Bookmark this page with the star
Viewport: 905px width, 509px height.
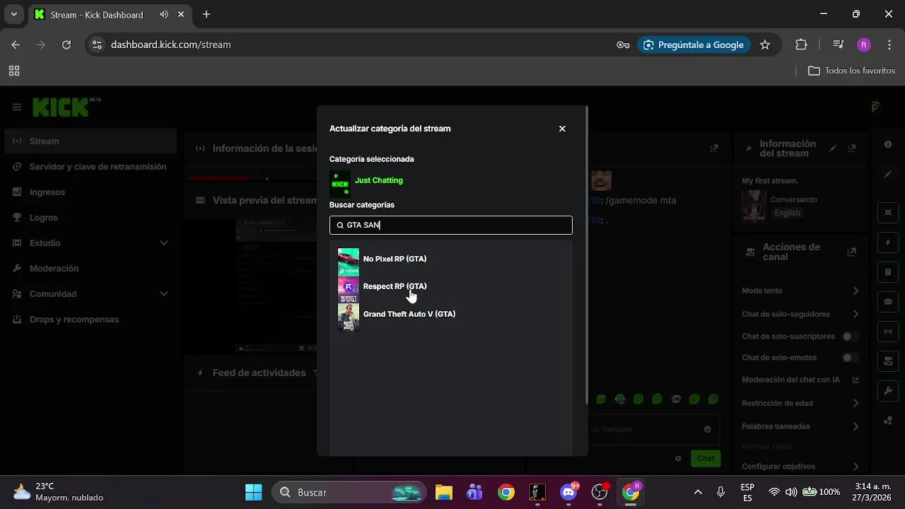765,45
